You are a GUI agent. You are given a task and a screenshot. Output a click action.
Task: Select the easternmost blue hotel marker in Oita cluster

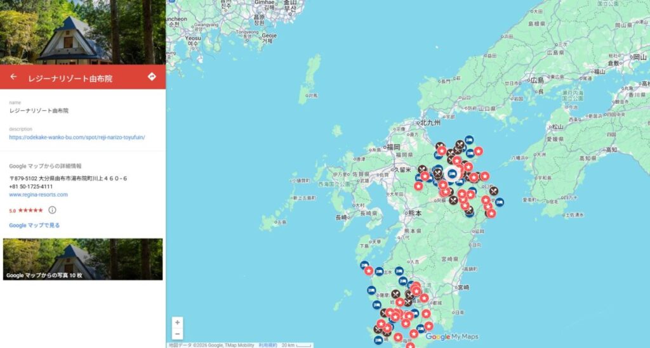pos(500,202)
